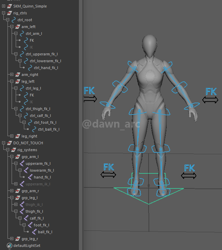The image size is (222, 250).
Task: Click the foot_fk_l joint icon
Action: 30,225
